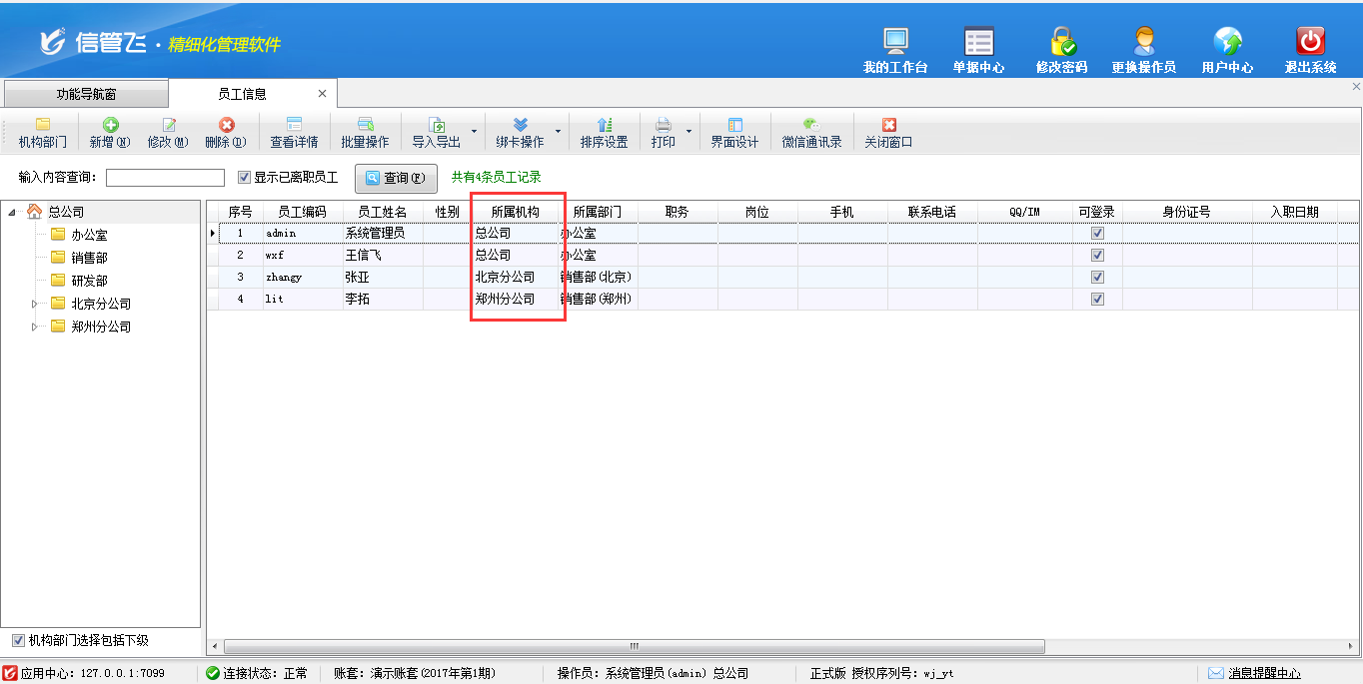Open 我的工作台 from the header
Screen dimensions: 1363x684
click(895, 42)
